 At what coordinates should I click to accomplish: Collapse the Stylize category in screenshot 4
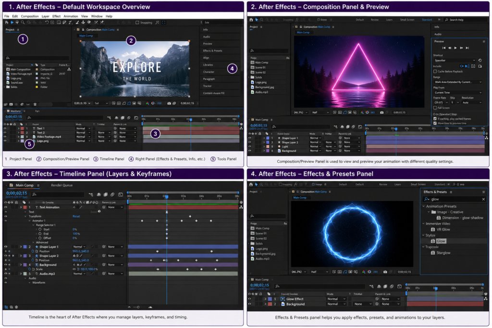tap(424, 235)
